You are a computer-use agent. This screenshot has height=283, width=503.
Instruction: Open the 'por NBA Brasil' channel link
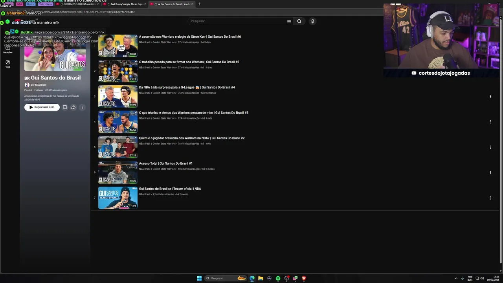(39, 85)
